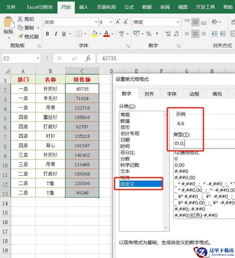This screenshot has width=235, height=258.
Task: Choose the #,##0.00 format type
Action: tap(185, 177)
